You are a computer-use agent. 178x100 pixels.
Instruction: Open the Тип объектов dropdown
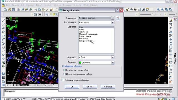113,22
